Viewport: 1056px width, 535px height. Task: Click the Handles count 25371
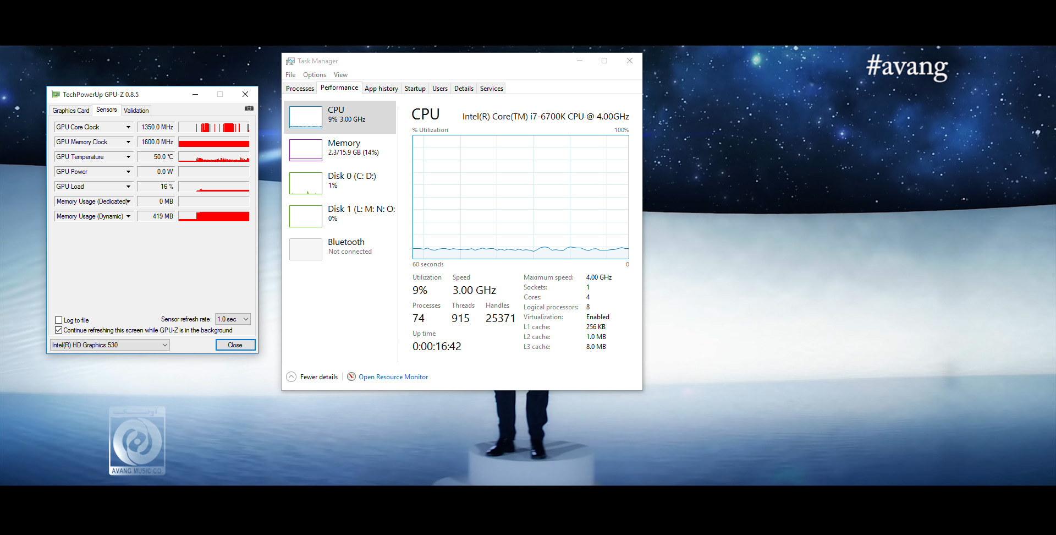click(x=501, y=318)
